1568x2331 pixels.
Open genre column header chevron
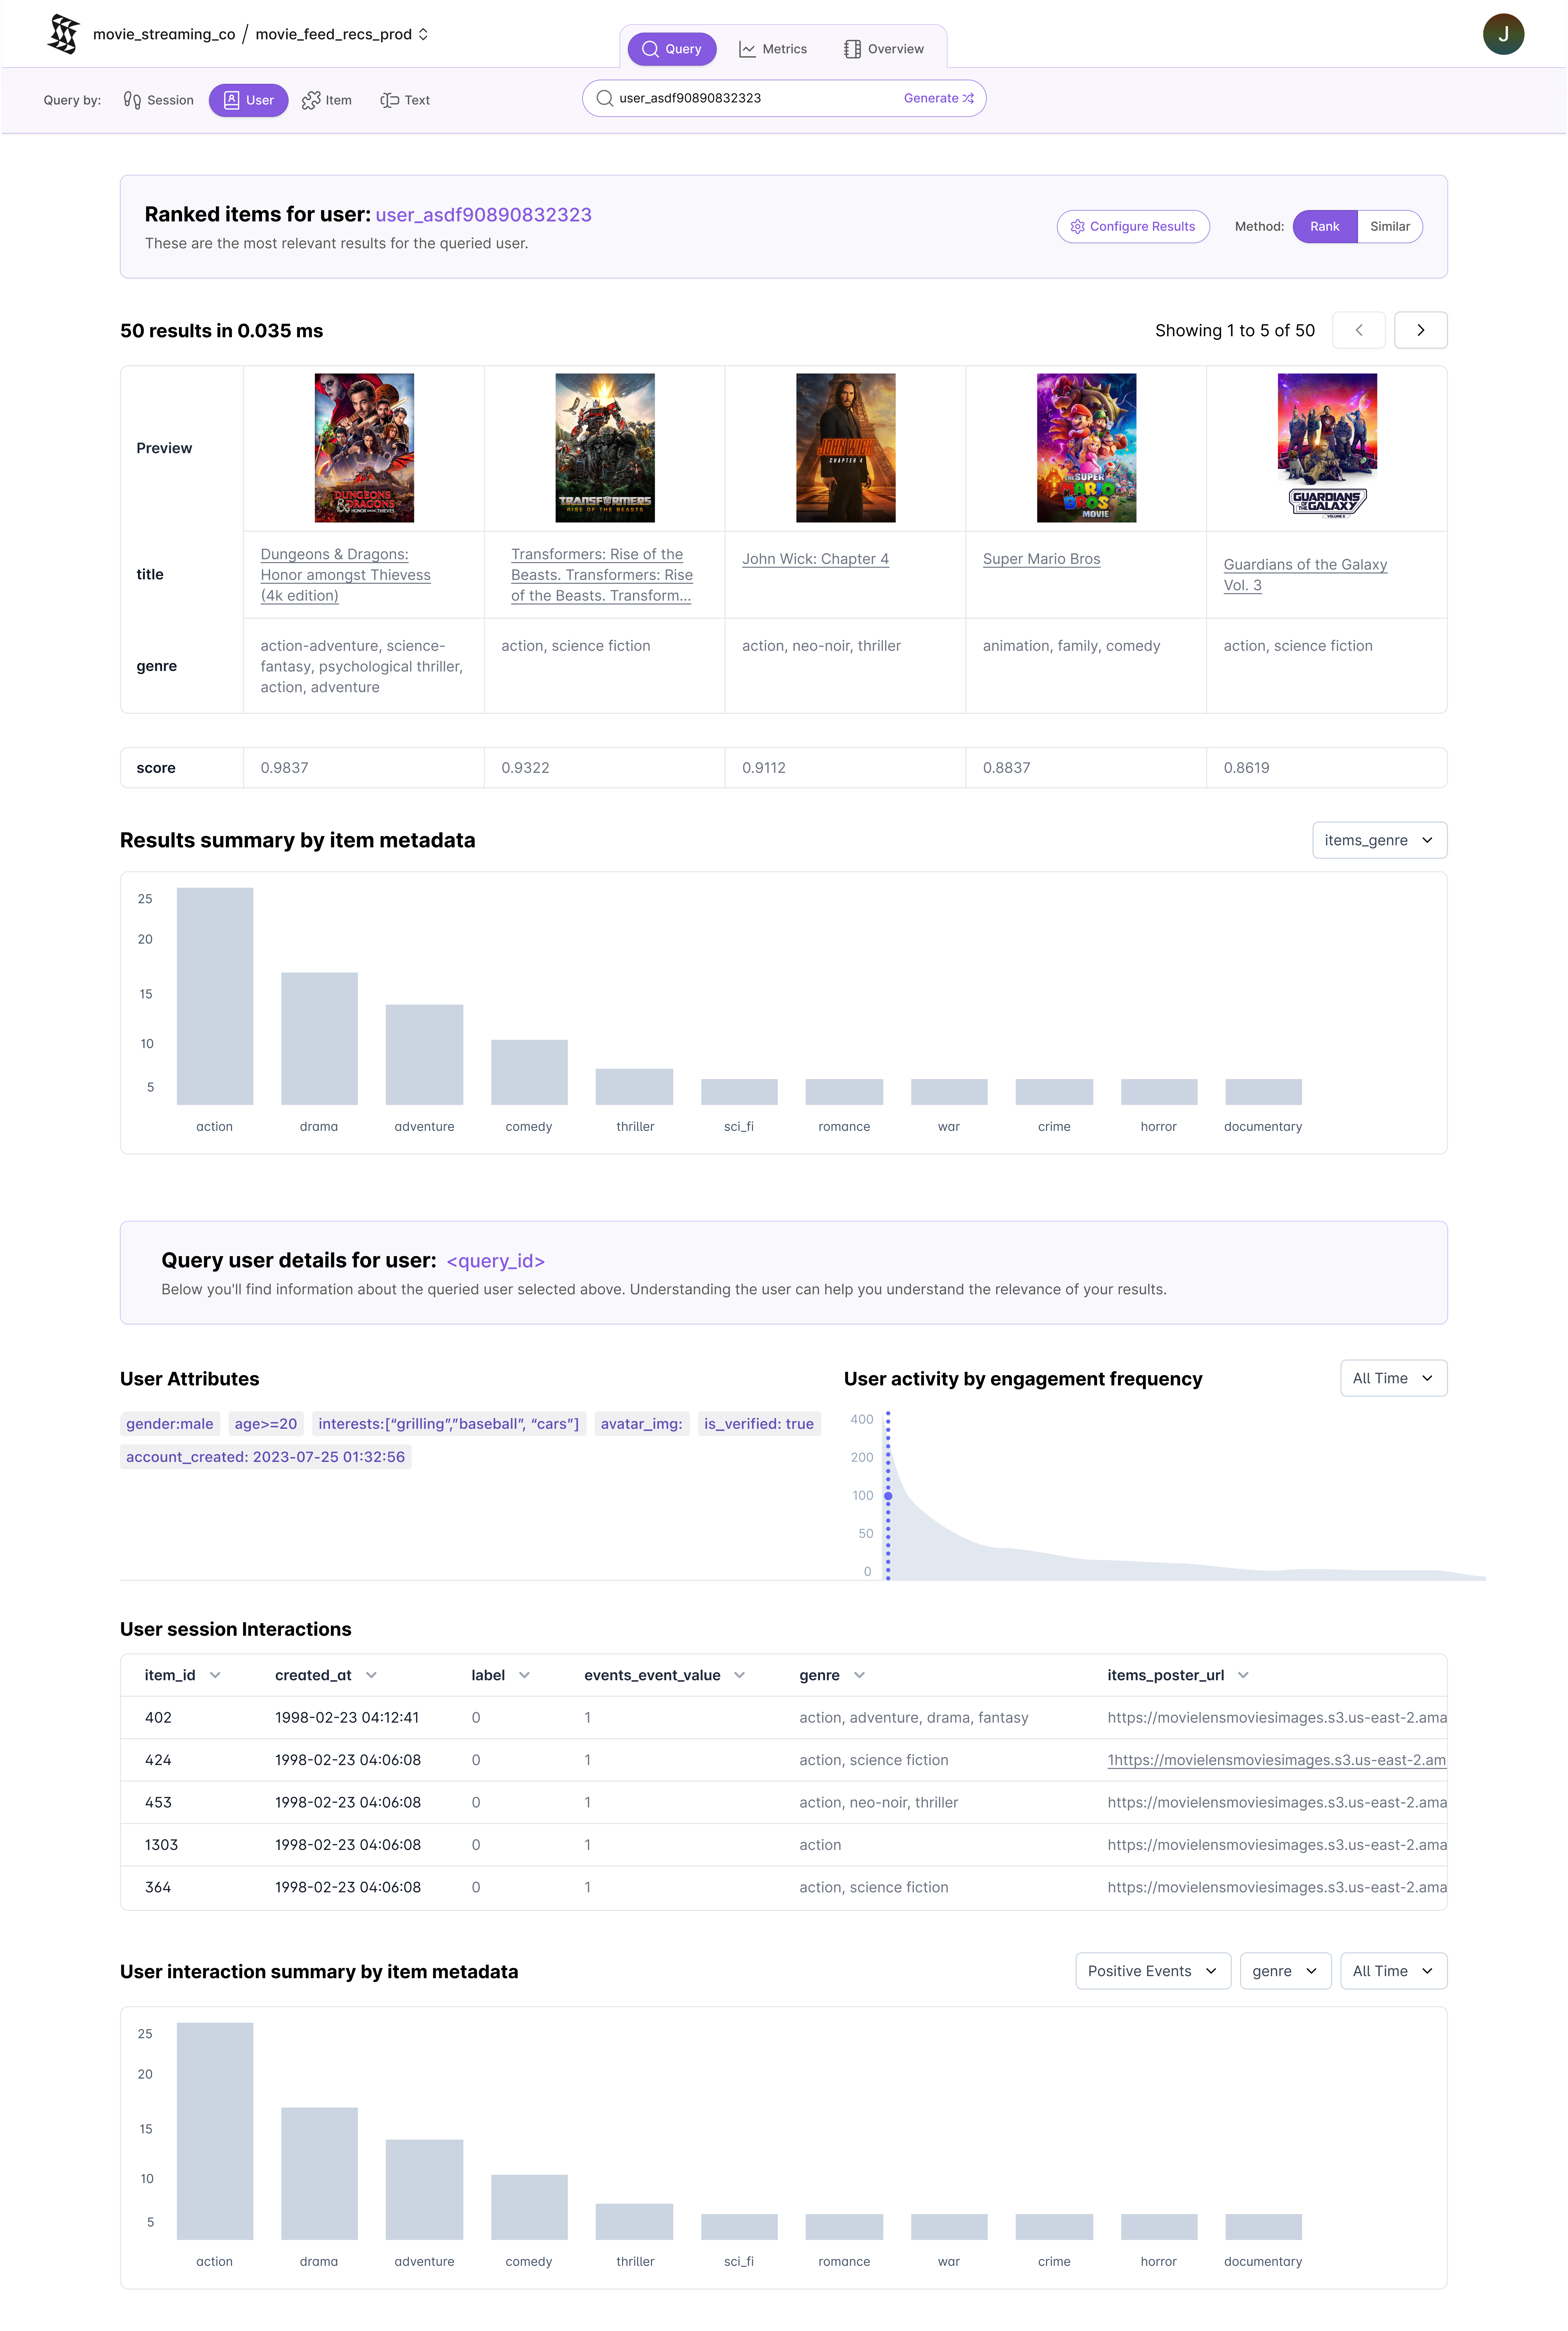[x=859, y=1675]
